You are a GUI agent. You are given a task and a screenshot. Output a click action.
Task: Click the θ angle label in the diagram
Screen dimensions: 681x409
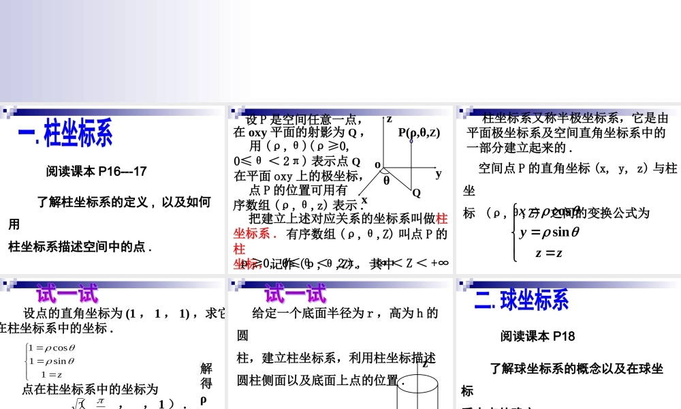point(387,181)
